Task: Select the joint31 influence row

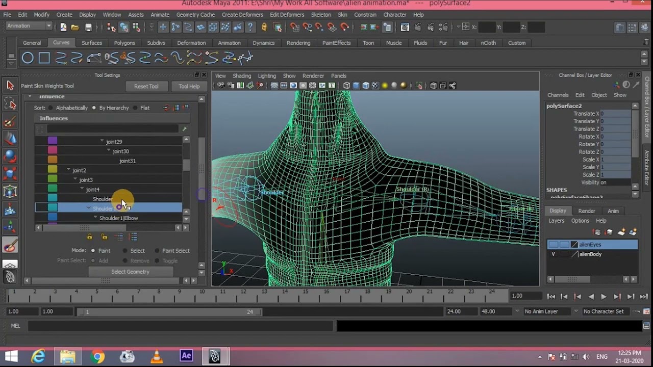Action: pyautogui.click(x=109, y=161)
